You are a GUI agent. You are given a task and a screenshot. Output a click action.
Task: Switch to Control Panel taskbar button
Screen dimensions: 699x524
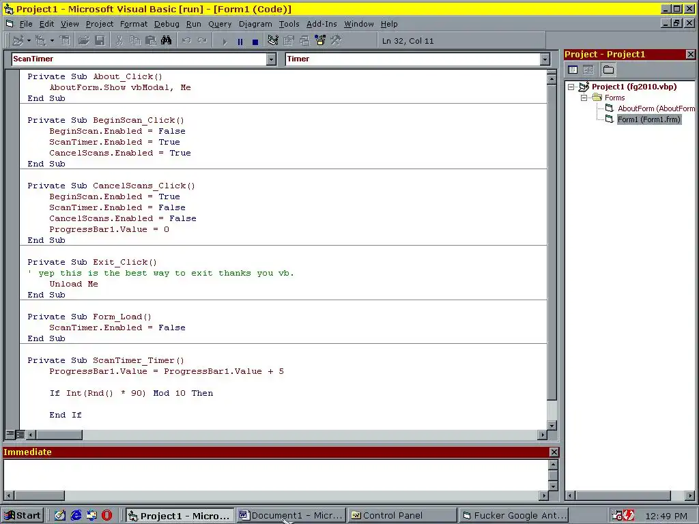pyautogui.click(x=403, y=516)
